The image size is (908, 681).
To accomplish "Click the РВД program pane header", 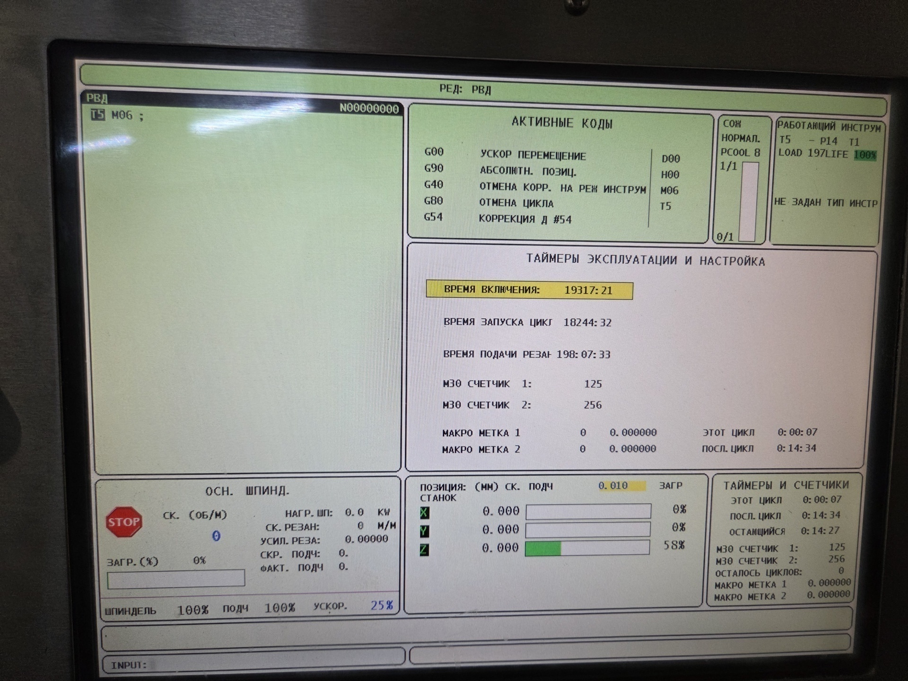I will click(97, 98).
